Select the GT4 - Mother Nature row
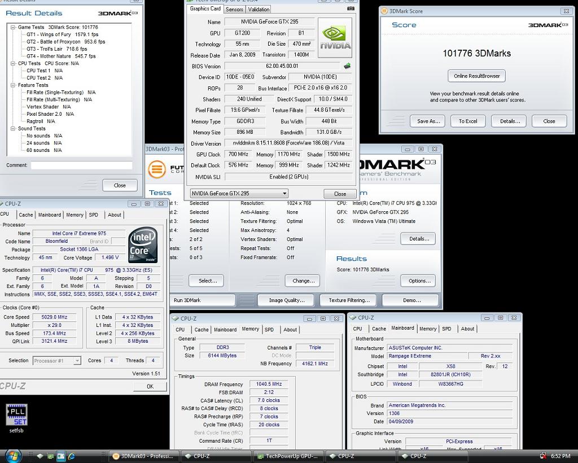Screen dimensions: 578x463 (x=61, y=56)
